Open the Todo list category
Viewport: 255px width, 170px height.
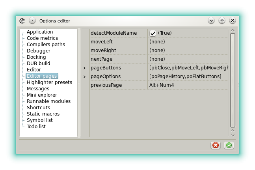36,127
